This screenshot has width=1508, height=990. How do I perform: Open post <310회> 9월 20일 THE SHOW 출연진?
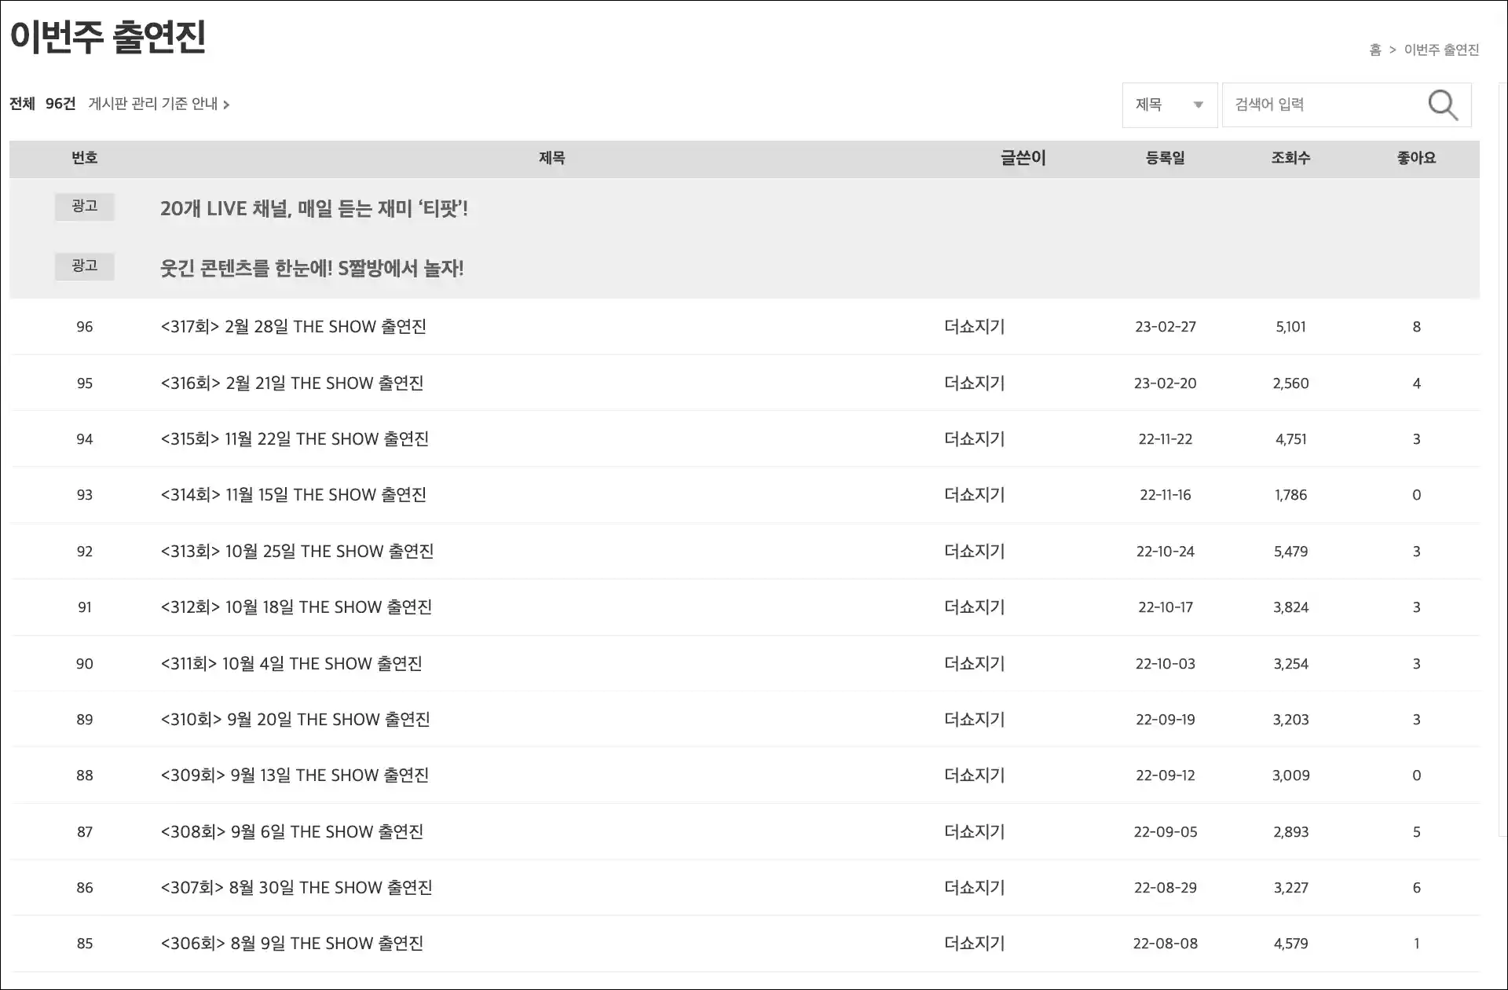click(295, 719)
